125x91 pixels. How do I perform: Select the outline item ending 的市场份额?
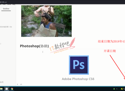pos(6,27)
